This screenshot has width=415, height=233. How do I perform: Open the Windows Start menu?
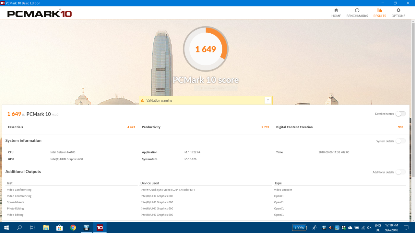click(x=6, y=227)
